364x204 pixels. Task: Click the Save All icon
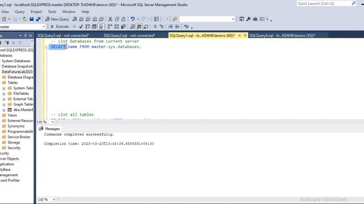point(38,19)
